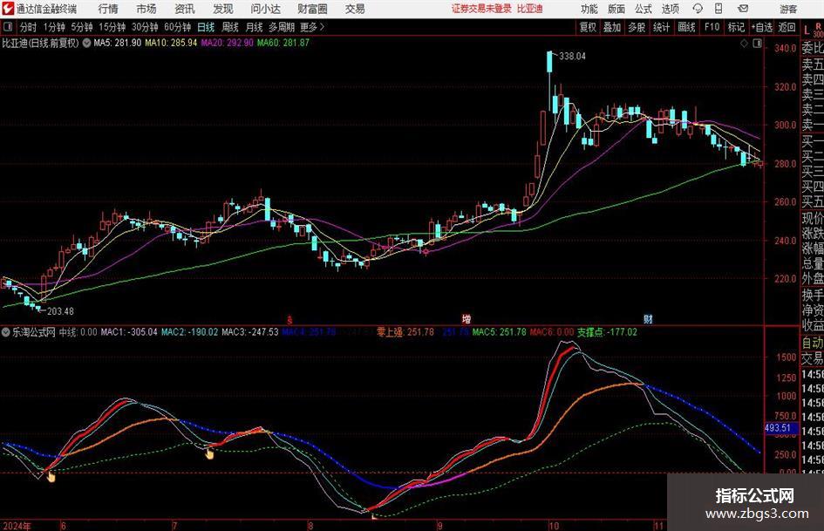The width and height of the screenshot is (824, 531).
Task: Select the 日线 daily period tab
Action: [206, 27]
